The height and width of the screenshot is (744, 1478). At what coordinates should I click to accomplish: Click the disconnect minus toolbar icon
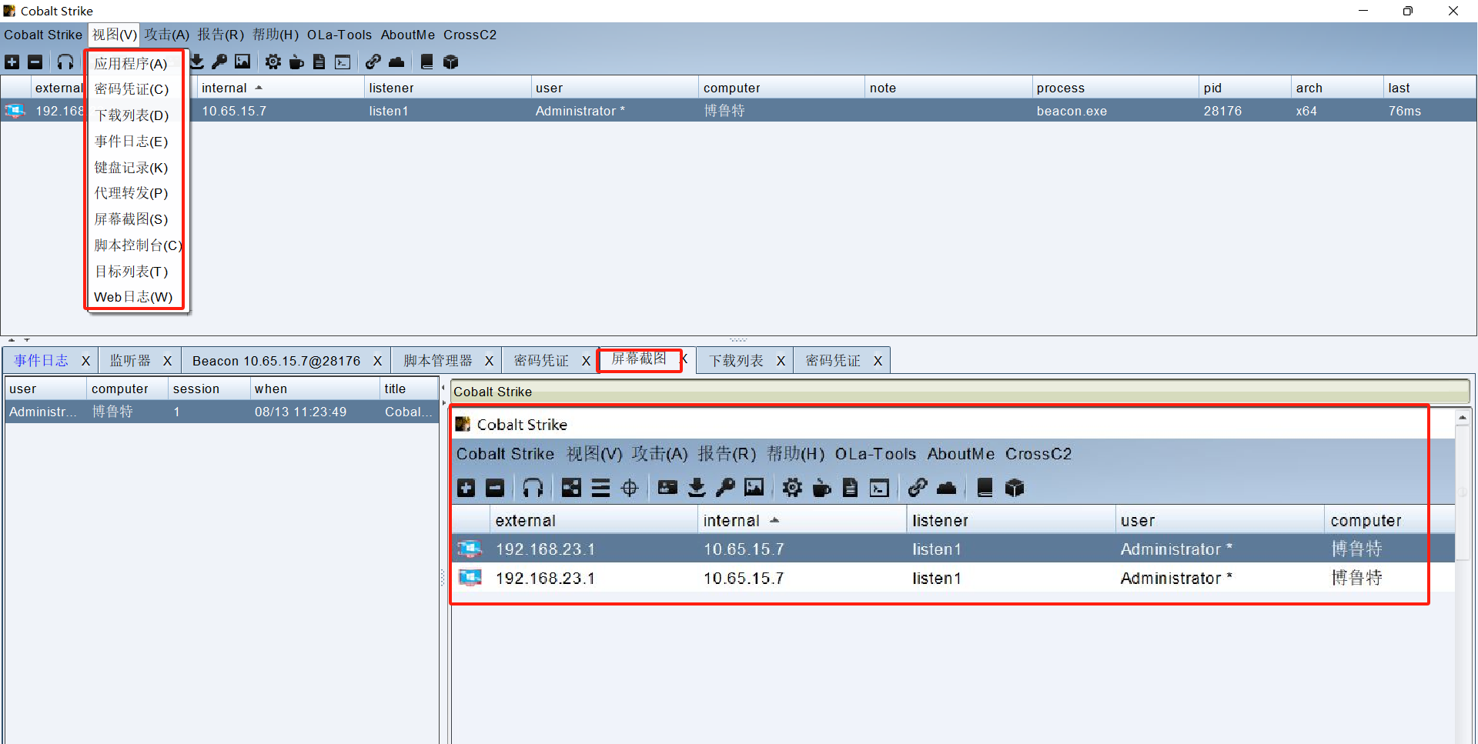pyautogui.click(x=35, y=62)
